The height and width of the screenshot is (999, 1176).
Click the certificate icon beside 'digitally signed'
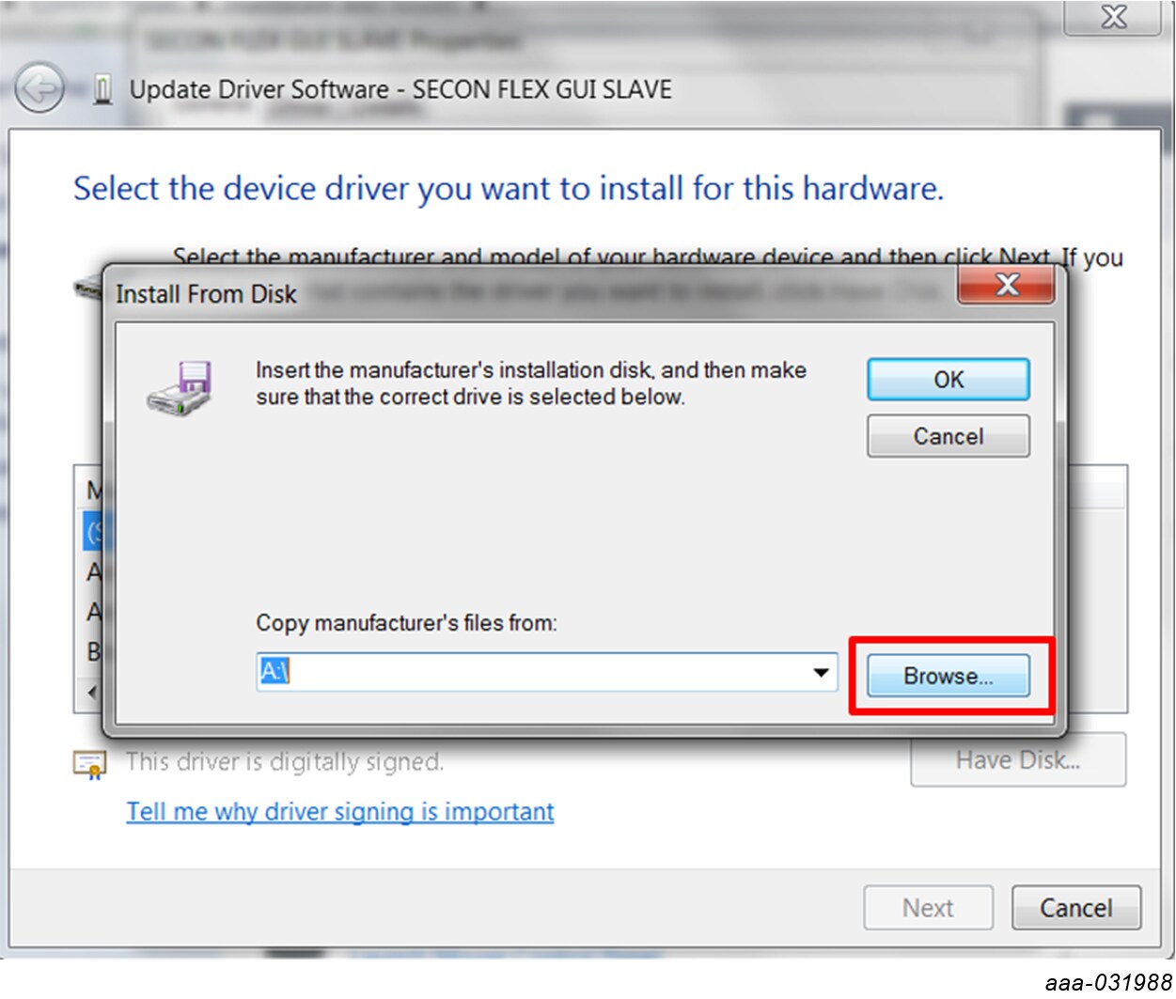(90, 765)
